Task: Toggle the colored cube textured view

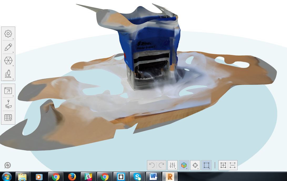Action: pyautogui.click(x=184, y=165)
